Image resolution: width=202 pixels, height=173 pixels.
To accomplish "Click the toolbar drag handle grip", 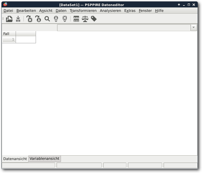I will [x=3, y=19].
